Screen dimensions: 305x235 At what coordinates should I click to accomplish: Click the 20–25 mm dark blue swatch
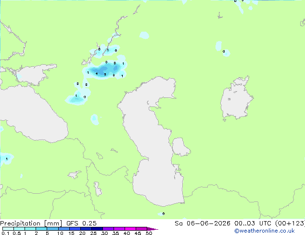pos(86,229)
